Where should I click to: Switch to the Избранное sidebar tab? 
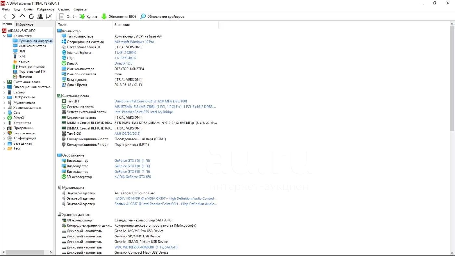25,24
